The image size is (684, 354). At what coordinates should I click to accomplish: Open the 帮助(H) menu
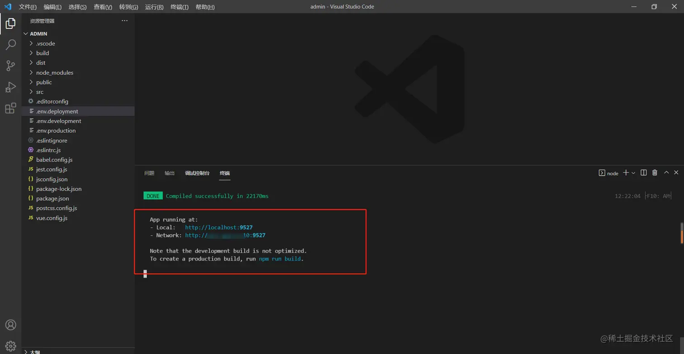205,7
